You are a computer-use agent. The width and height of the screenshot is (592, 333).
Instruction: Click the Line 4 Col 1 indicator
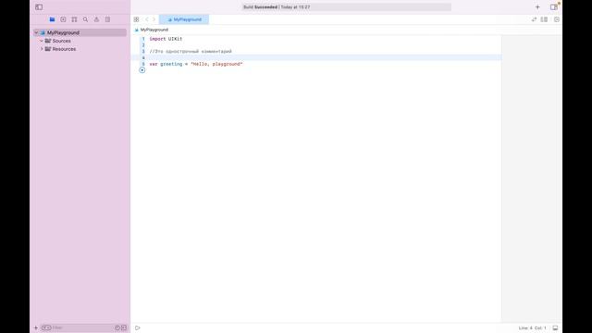(x=532, y=327)
